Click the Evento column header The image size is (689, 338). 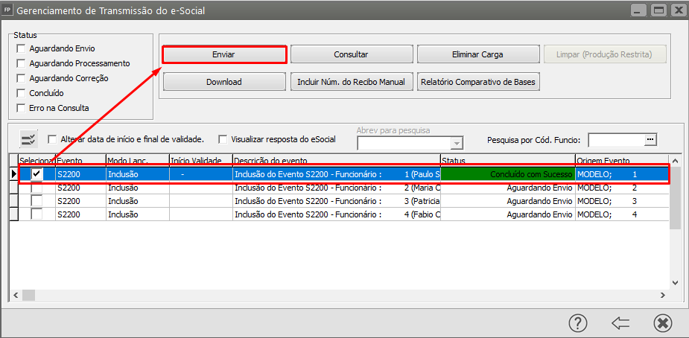[81, 160]
